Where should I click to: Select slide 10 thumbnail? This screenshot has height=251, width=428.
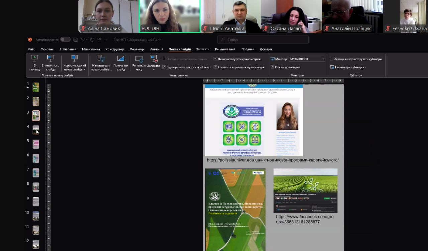point(36,216)
